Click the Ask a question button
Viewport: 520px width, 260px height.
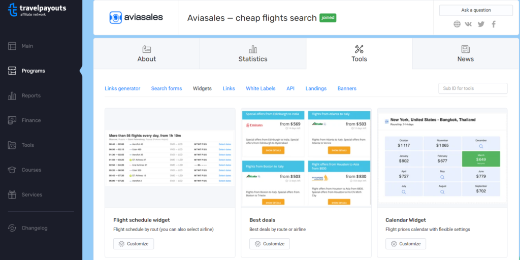[476, 10]
